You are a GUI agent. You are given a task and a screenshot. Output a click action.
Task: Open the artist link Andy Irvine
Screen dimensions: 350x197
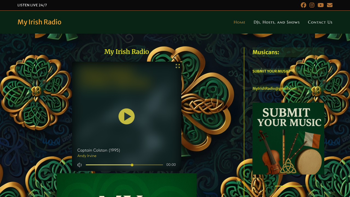87,156
